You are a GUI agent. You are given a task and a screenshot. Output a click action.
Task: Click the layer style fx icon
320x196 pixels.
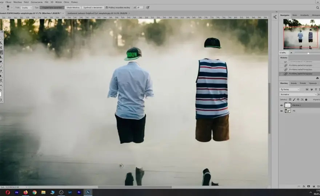[x=304, y=187]
